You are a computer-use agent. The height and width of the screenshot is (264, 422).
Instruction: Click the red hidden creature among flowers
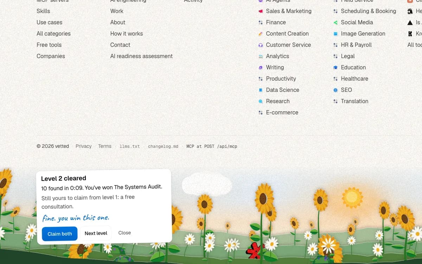pos(255,250)
